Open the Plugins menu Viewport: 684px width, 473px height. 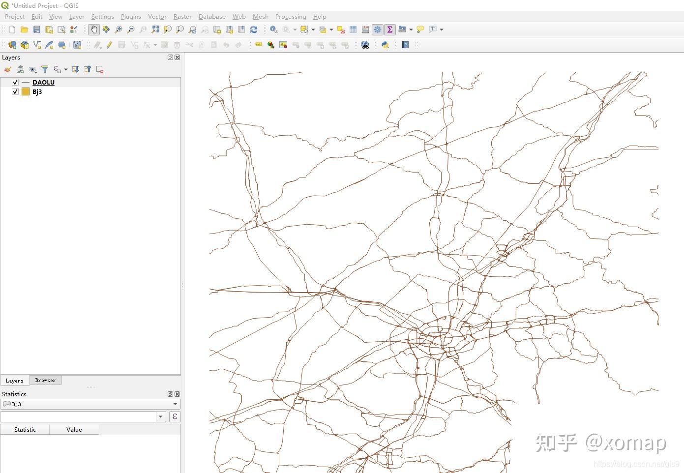(131, 16)
